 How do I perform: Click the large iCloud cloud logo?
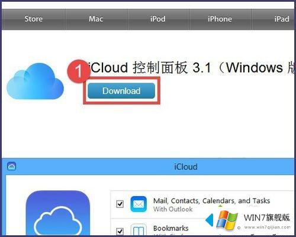pyautogui.click(x=35, y=81)
